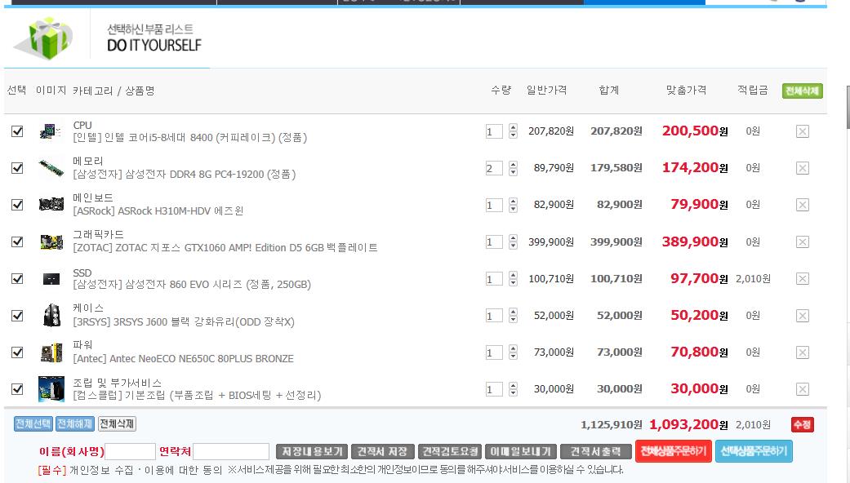Image resolution: width=850 pixels, height=483 pixels.
Task: Open the ZOTAC GTX1060 AMP! Edition product link
Action: click(225, 249)
